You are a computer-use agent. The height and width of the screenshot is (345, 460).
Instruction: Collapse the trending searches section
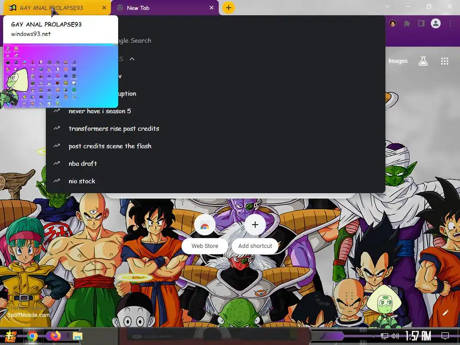coord(132,59)
